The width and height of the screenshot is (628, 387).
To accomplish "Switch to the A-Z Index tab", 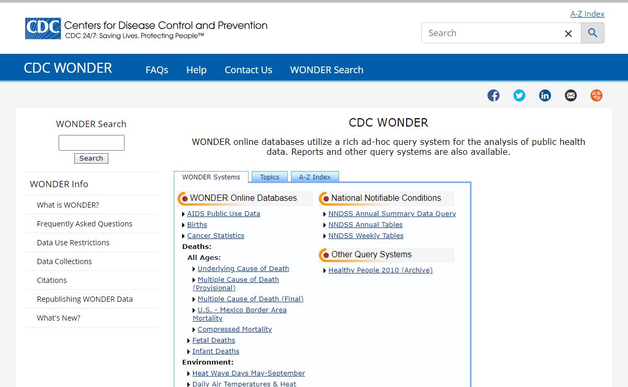I will (x=315, y=177).
